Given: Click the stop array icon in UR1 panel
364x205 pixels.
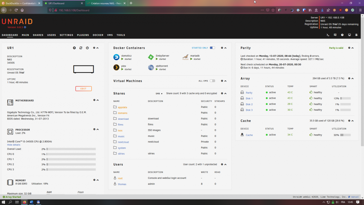Looking at the screenshot, I should pyautogui.click(x=74, y=48).
